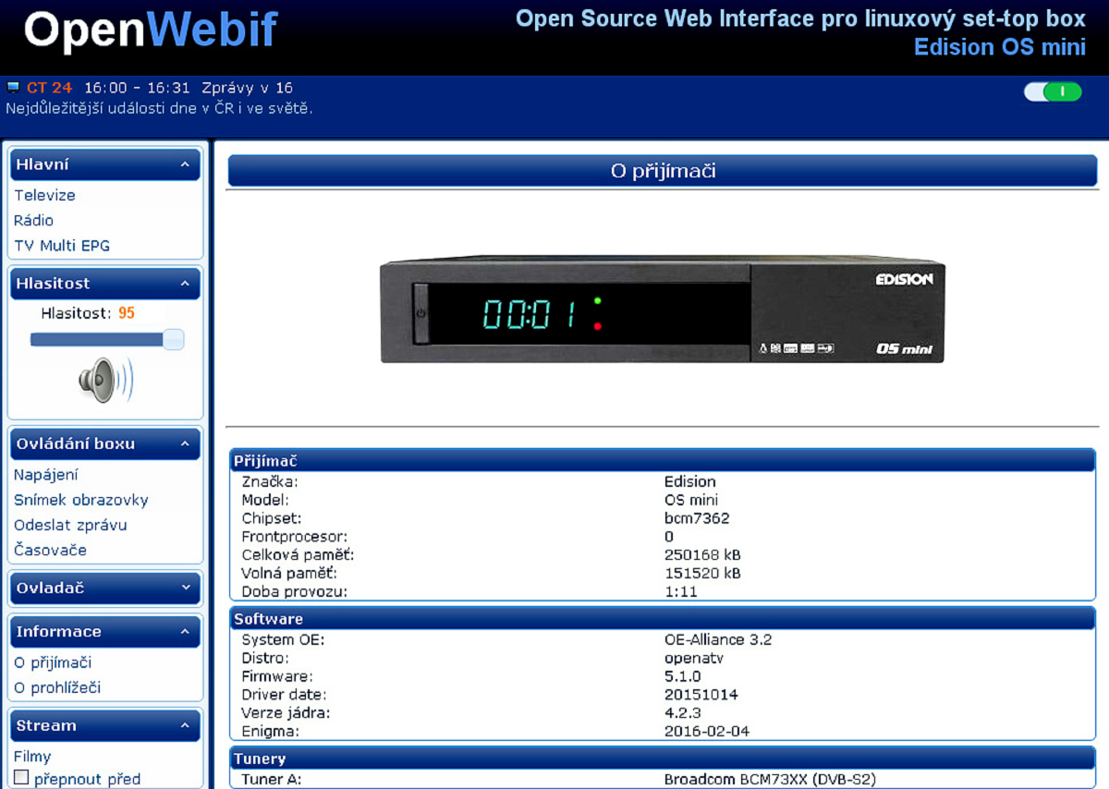Enable the přepnout před checkbox

[21, 778]
